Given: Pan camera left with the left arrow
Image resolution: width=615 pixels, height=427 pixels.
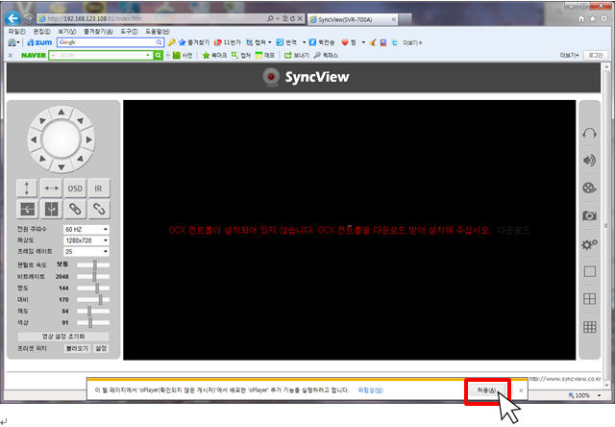Looking at the screenshot, I should coord(34,139).
